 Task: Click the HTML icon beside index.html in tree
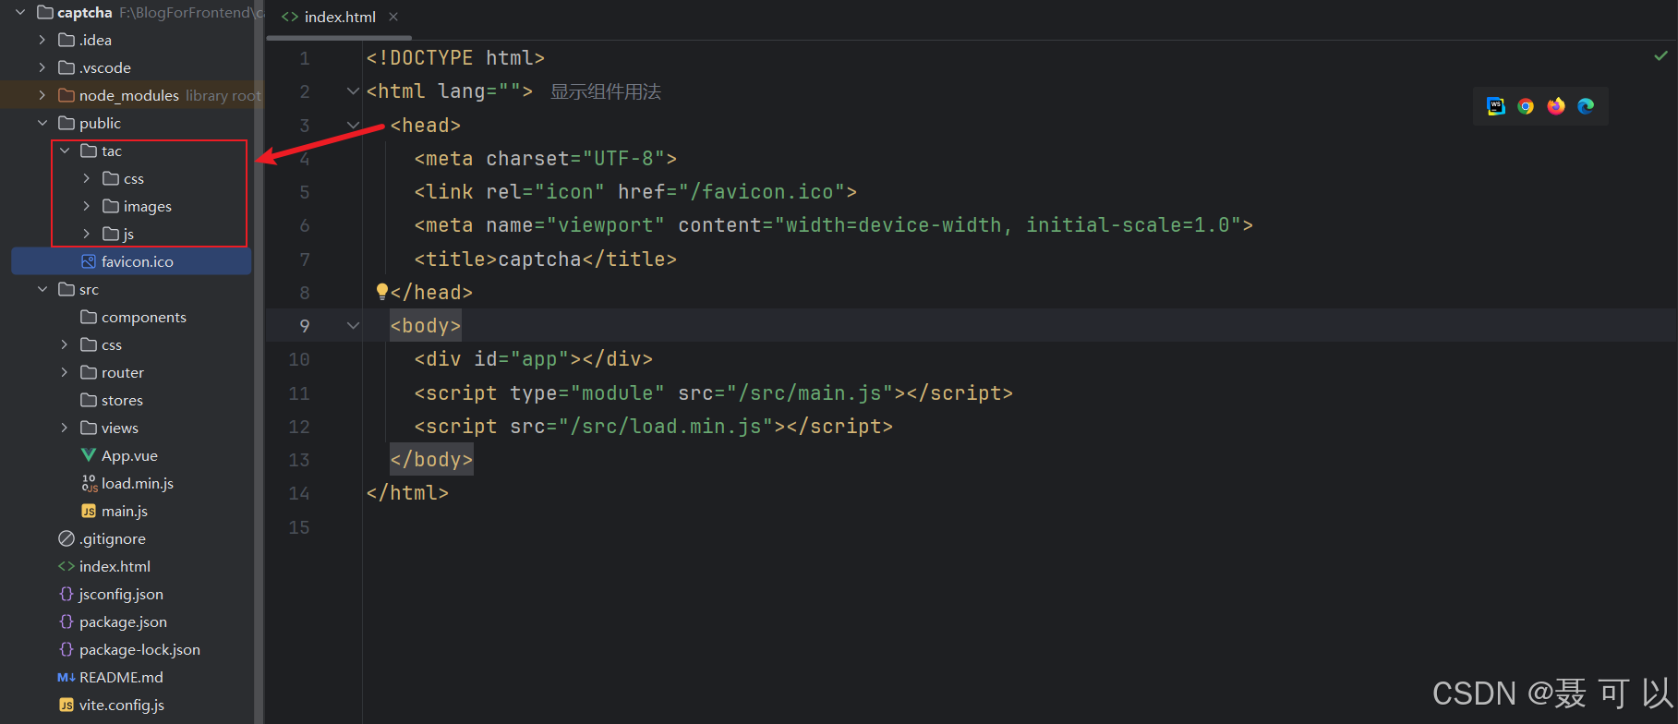[x=66, y=566]
